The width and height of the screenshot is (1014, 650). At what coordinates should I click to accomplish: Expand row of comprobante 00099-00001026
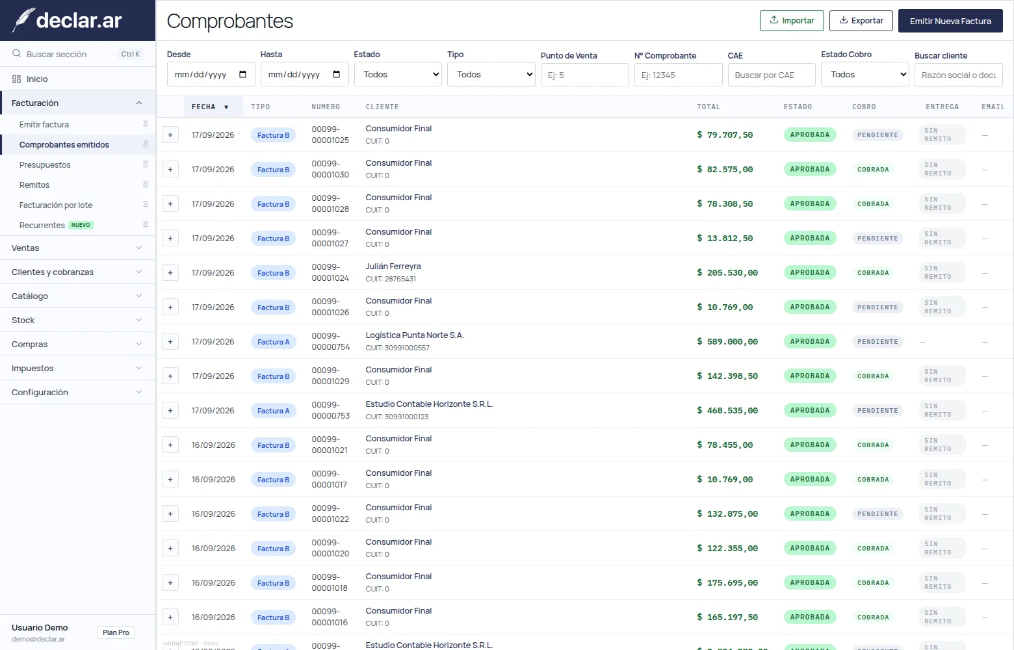click(170, 307)
